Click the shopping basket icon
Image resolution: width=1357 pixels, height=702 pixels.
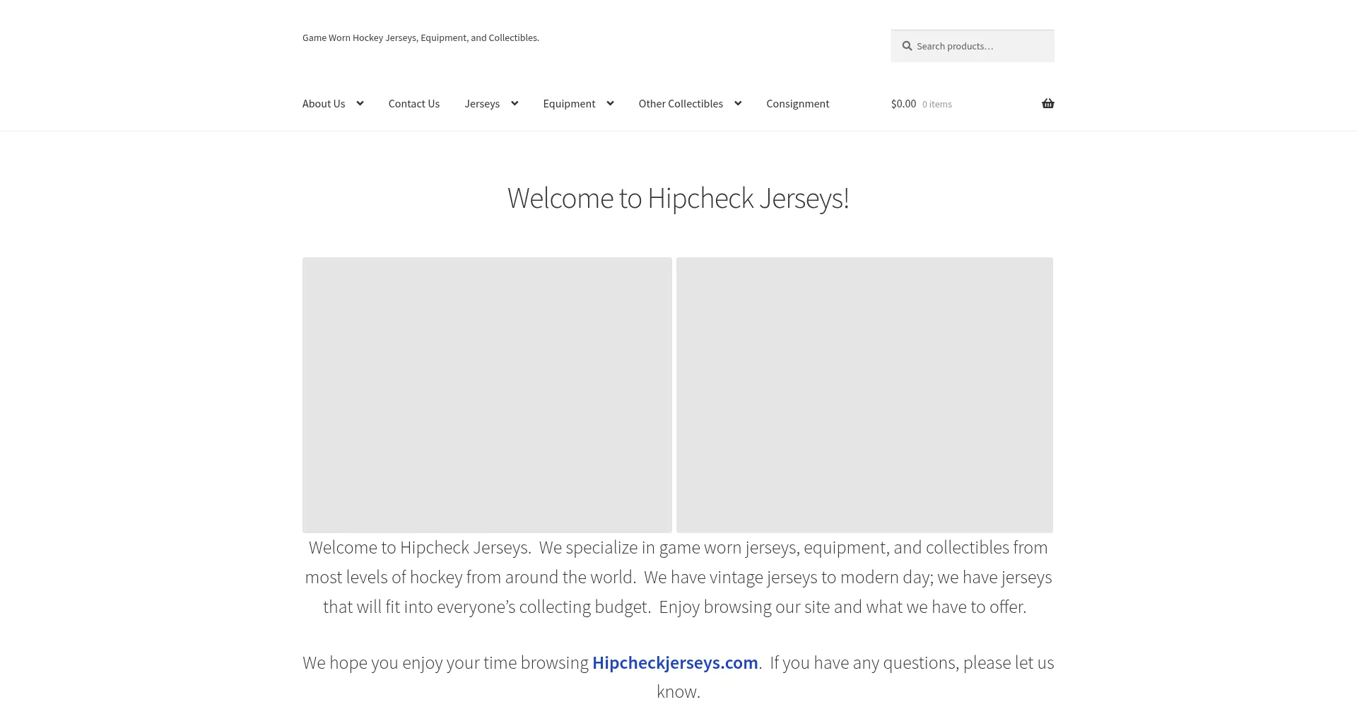point(1047,103)
